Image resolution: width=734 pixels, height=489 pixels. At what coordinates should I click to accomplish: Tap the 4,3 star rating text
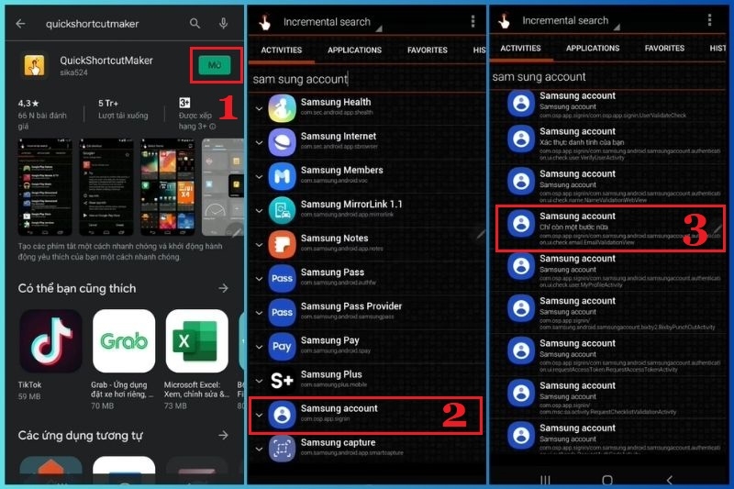pyautogui.click(x=28, y=103)
